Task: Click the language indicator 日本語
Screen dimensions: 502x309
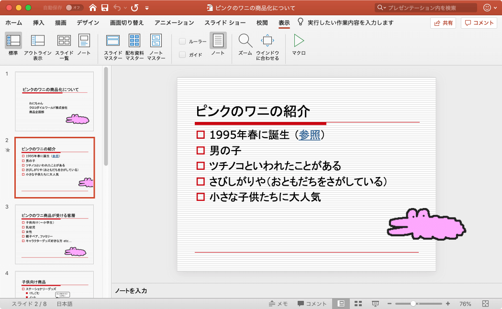Action: pos(65,304)
